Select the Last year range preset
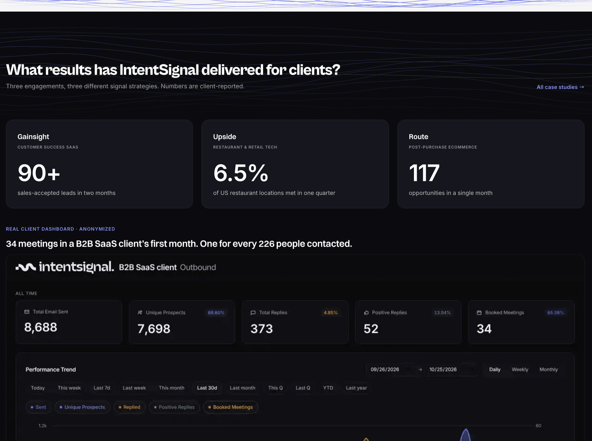The height and width of the screenshot is (441, 592). pos(356,388)
